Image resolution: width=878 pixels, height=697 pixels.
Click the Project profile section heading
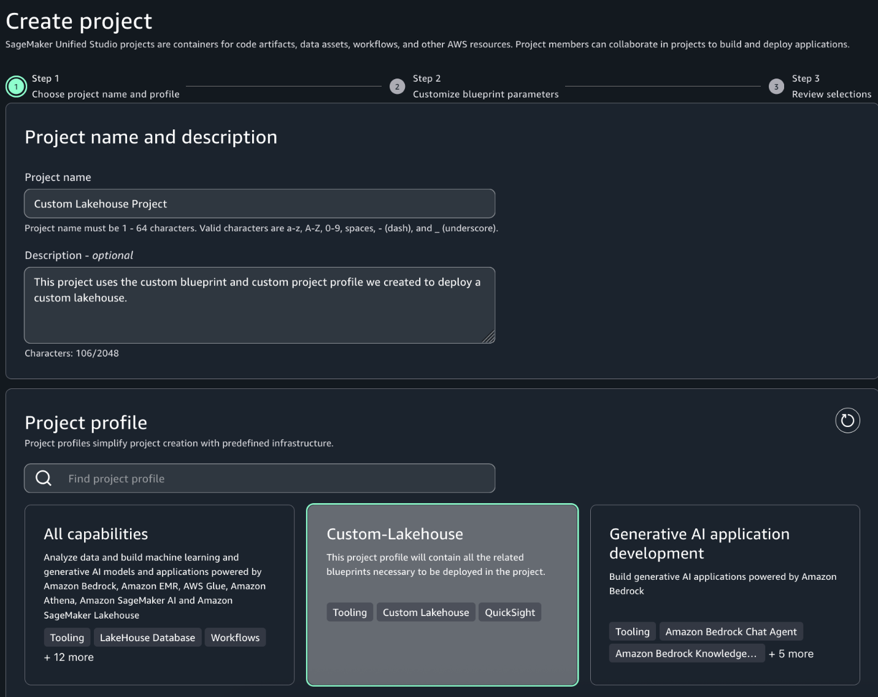point(86,423)
